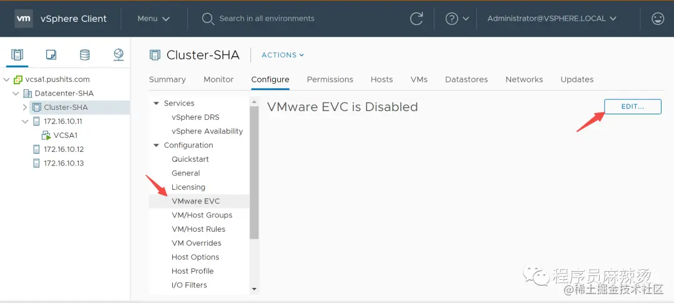Switch to VMs and Templates inventory view
Image resolution: width=674 pixels, height=306 pixels.
tap(51, 55)
